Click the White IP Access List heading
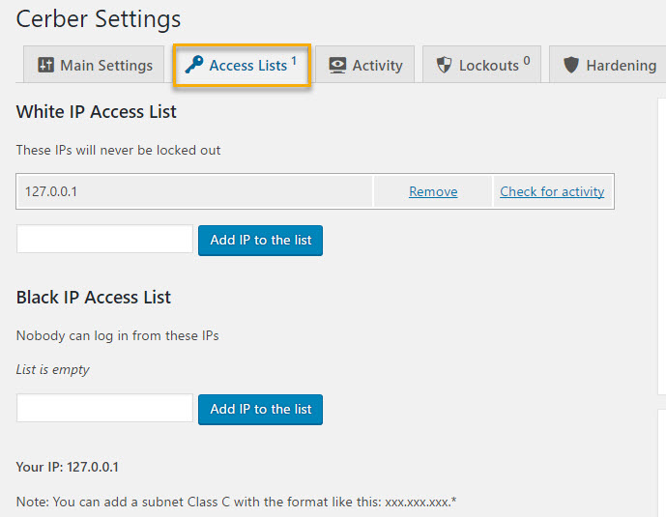 tap(96, 112)
